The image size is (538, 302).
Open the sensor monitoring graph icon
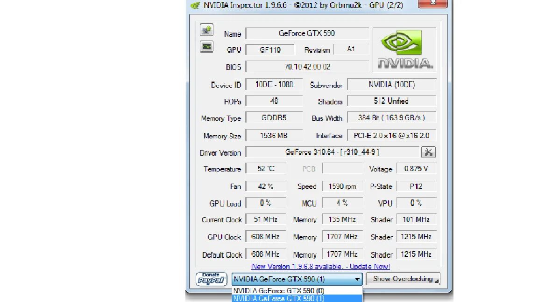point(206,47)
